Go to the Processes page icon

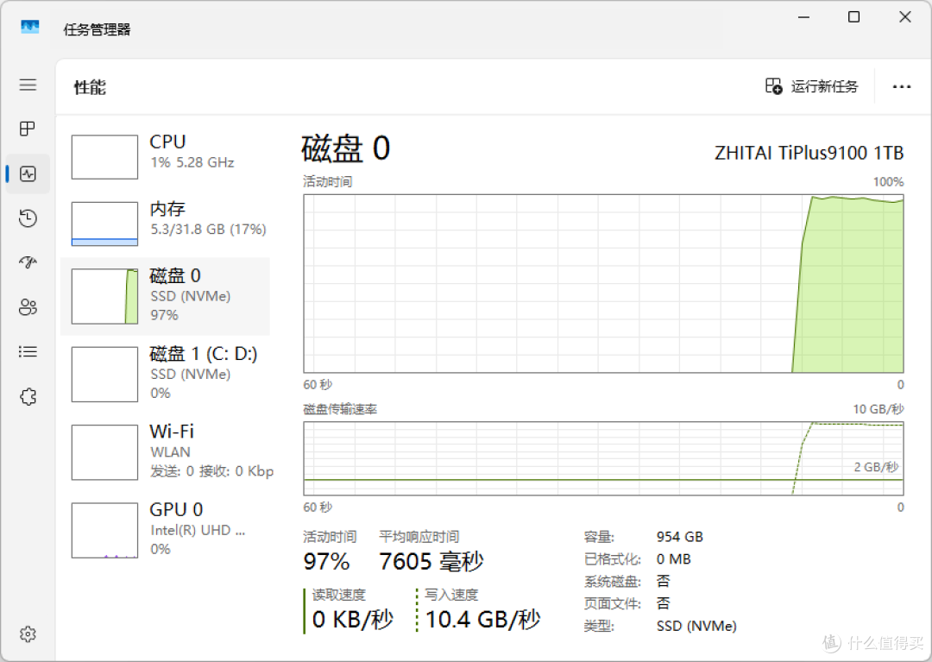click(x=28, y=129)
